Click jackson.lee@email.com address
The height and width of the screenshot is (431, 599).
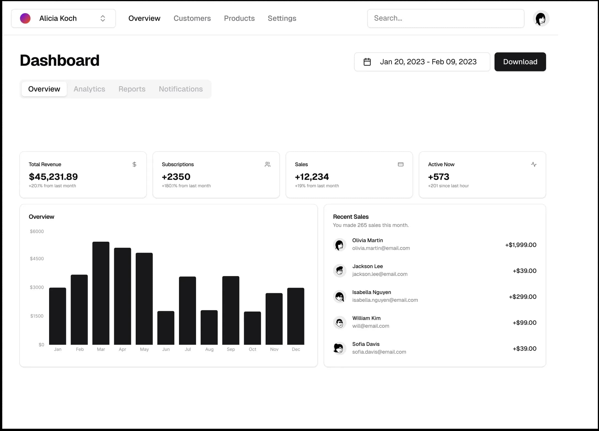[380, 274]
